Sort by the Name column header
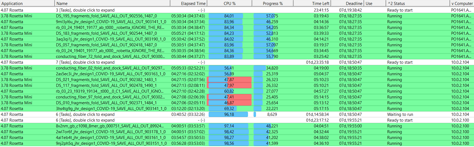This screenshot has width=474, height=147. 112,3
